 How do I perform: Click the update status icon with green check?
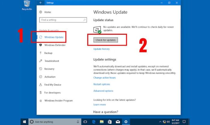(97, 30)
